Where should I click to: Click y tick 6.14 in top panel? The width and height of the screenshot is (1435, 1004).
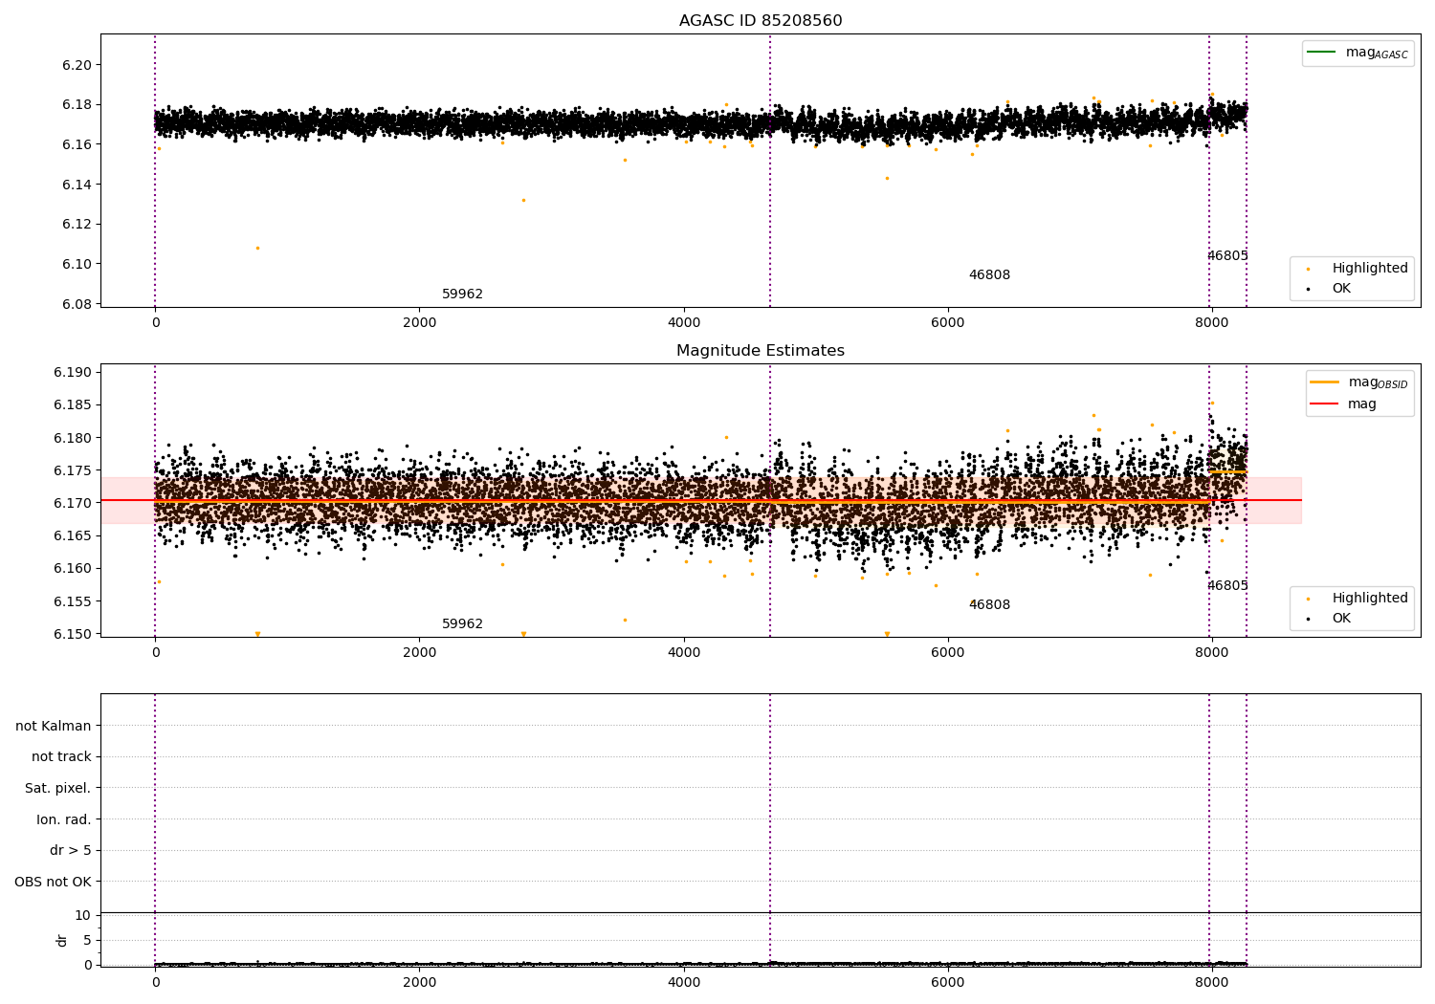click(x=77, y=185)
